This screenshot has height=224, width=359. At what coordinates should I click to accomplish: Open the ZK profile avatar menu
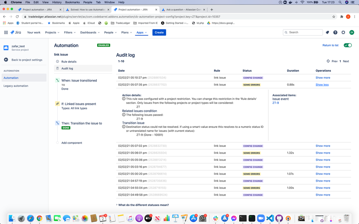pos(352,32)
